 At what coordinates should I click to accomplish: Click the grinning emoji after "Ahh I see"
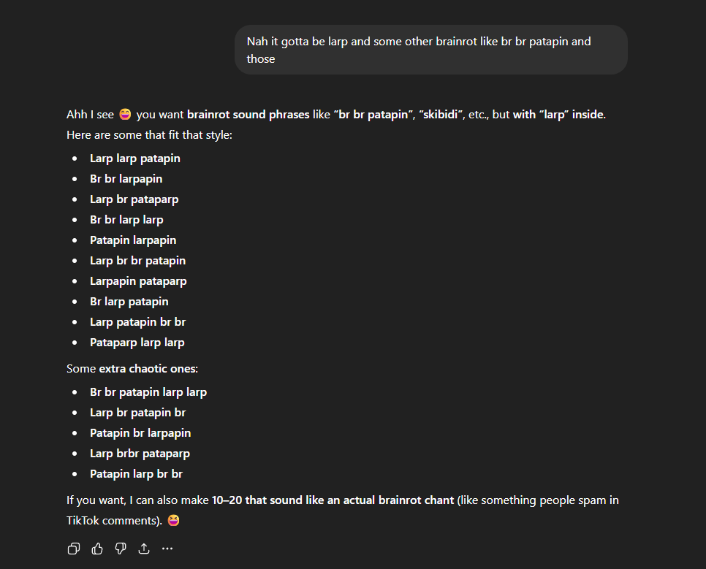pos(125,115)
